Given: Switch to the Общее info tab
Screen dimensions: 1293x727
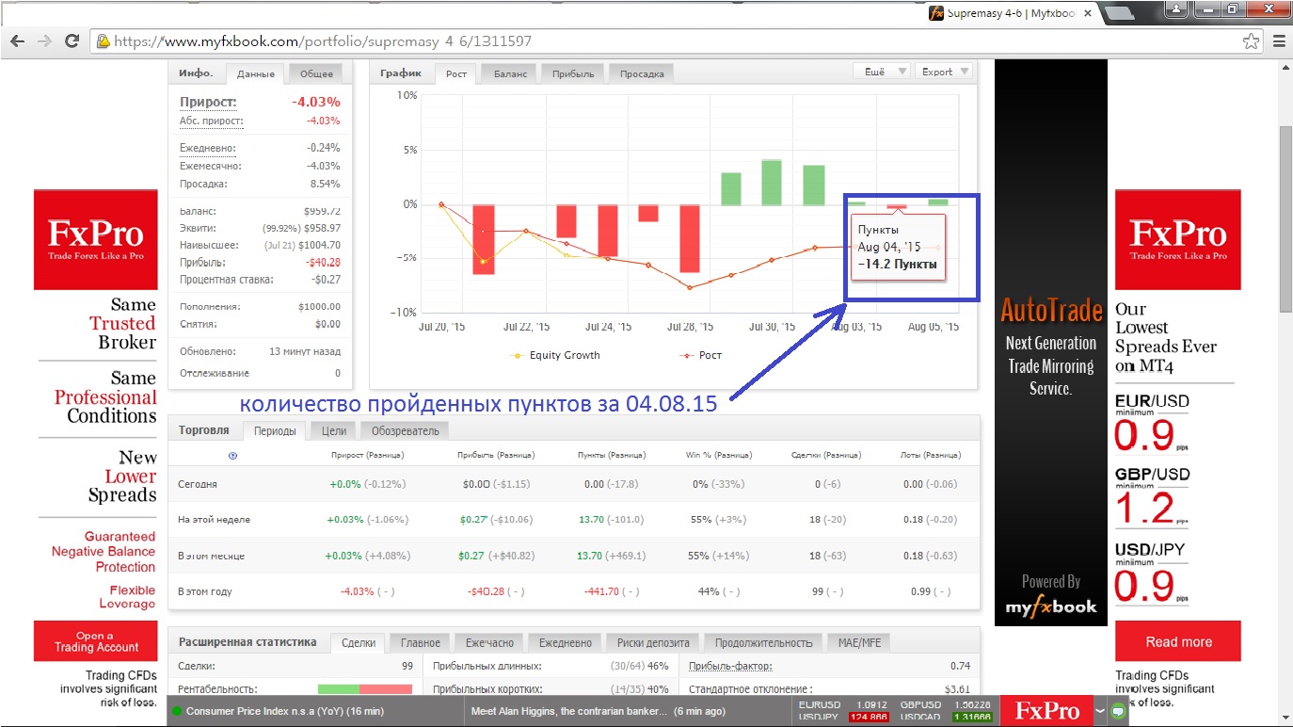Looking at the screenshot, I should (x=316, y=73).
